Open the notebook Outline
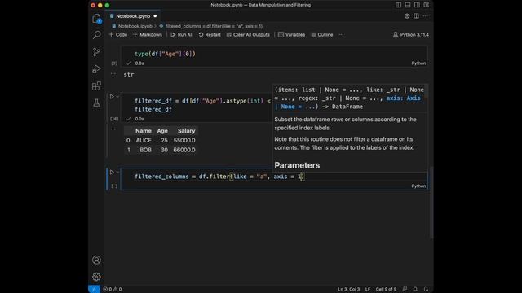This screenshot has height=293, width=522. click(x=322, y=34)
